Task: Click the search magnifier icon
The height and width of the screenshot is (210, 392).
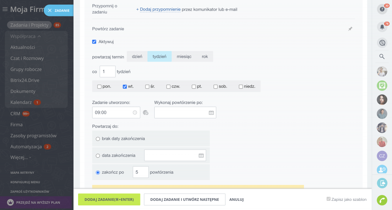Action: (x=382, y=57)
